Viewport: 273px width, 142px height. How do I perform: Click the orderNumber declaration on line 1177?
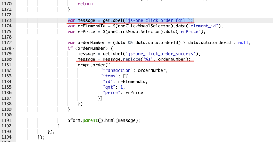(x=91, y=43)
